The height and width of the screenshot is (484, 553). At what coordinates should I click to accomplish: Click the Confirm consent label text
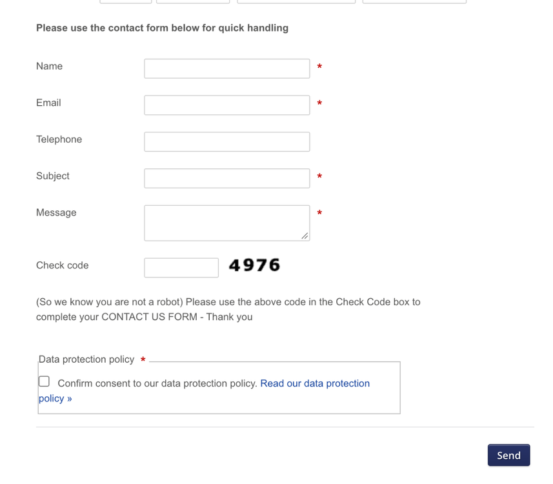(x=157, y=383)
